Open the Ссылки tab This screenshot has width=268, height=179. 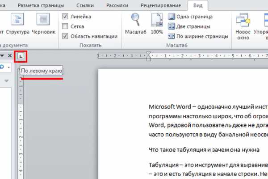pyautogui.click(x=85, y=5)
